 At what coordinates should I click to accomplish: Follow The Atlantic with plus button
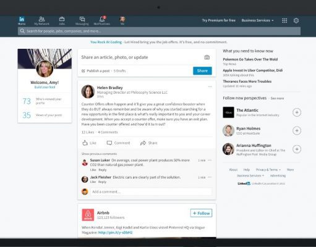[x=297, y=112]
